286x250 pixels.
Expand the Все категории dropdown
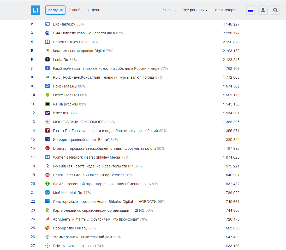(227, 10)
